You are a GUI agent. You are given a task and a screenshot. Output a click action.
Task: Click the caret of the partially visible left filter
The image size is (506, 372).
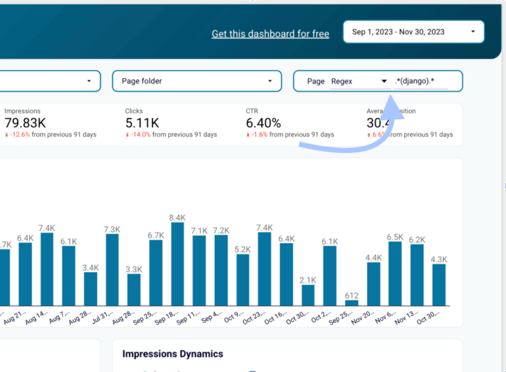click(x=89, y=81)
